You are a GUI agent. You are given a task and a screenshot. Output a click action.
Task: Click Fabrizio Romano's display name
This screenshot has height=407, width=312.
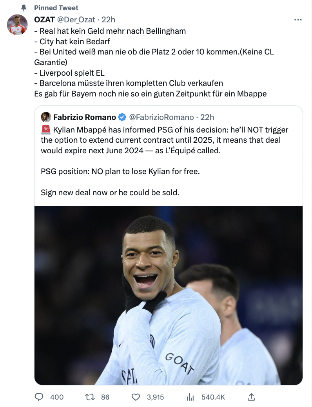[85, 117]
